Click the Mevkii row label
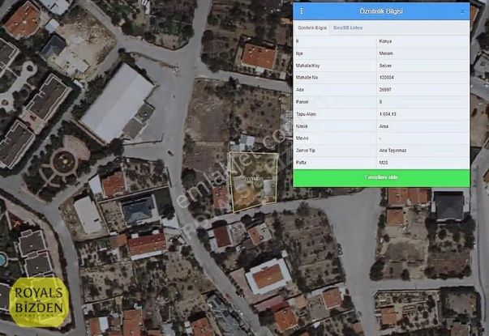Image resolution: width=489 pixels, height=336 pixels. [x=302, y=138]
